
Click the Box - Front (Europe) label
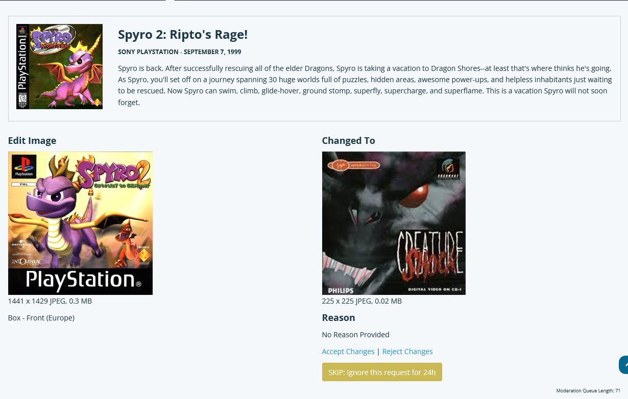41,318
